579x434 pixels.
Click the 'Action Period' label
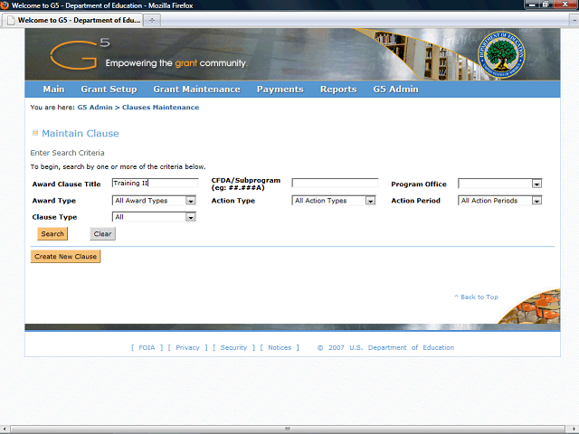[x=416, y=201]
